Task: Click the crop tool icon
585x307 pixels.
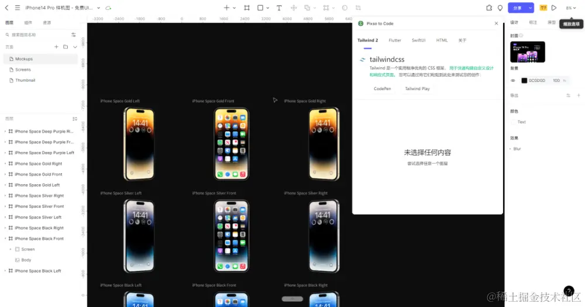Action: point(358,8)
